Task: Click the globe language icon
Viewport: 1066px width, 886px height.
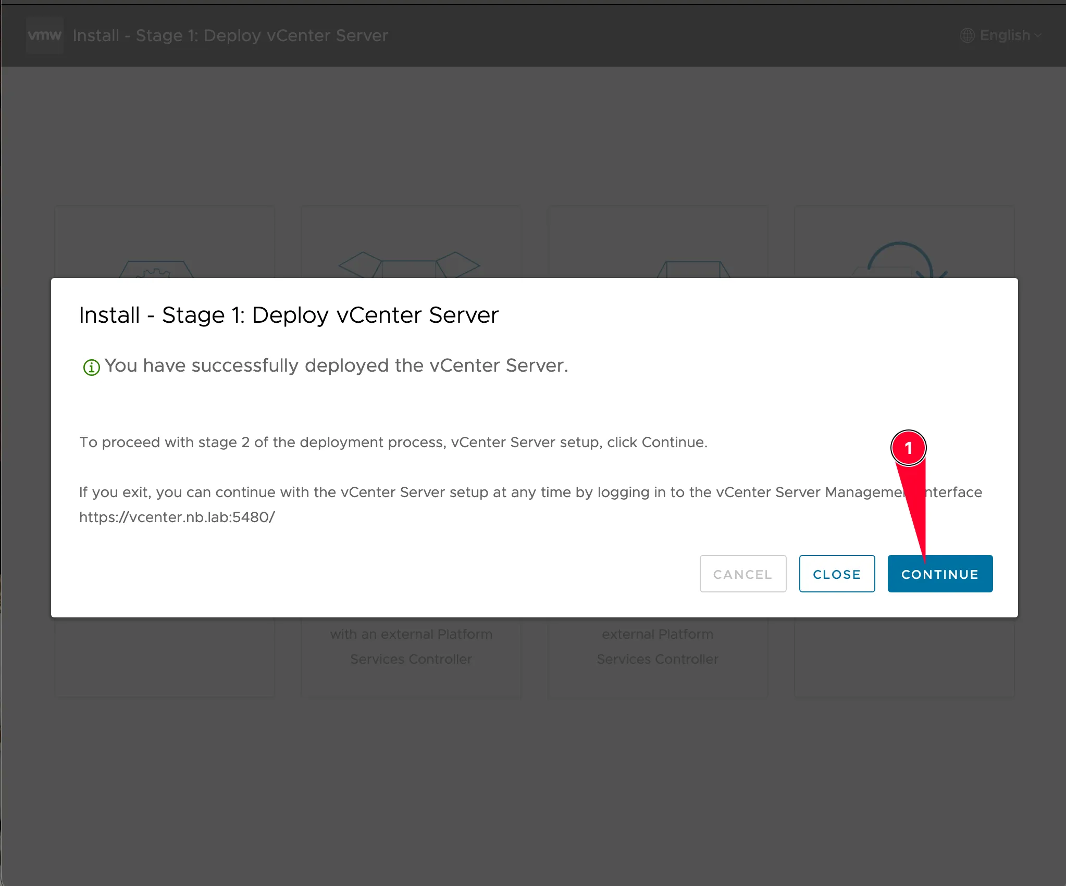Action: pyautogui.click(x=968, y=35)
